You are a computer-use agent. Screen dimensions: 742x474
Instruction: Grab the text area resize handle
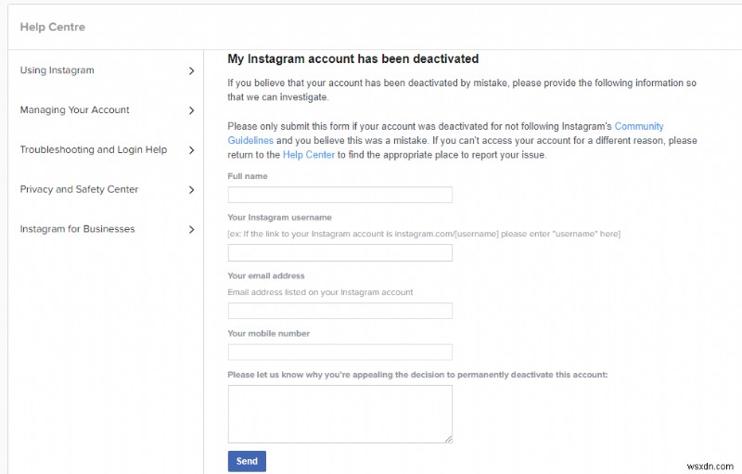[x=448, y=438]
